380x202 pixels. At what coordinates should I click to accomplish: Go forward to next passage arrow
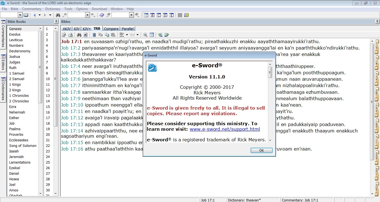coord(45,15)
